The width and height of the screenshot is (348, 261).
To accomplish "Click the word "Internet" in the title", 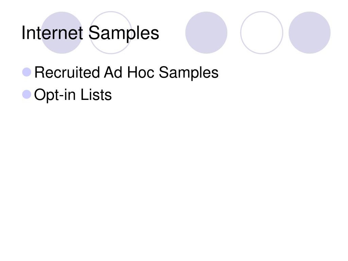I will click(x=52, y=33).
